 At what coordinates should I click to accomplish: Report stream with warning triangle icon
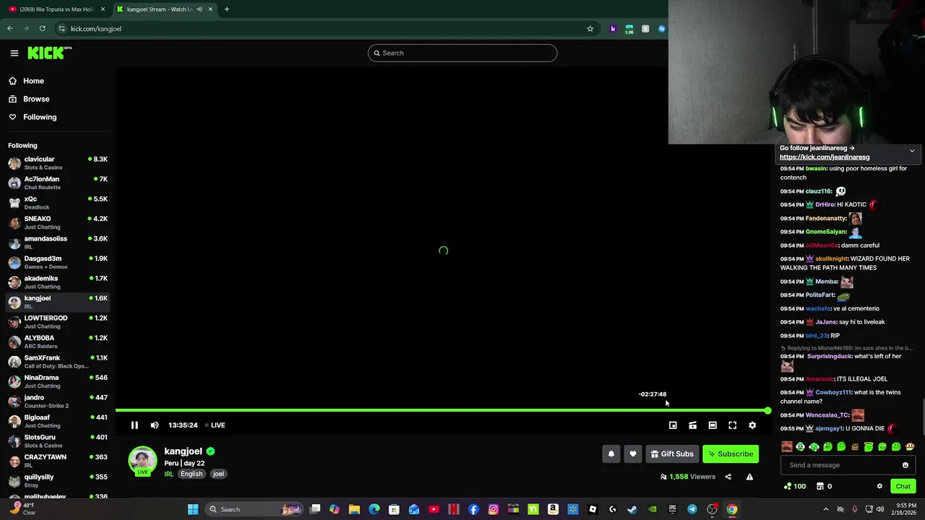coord(749,477)
